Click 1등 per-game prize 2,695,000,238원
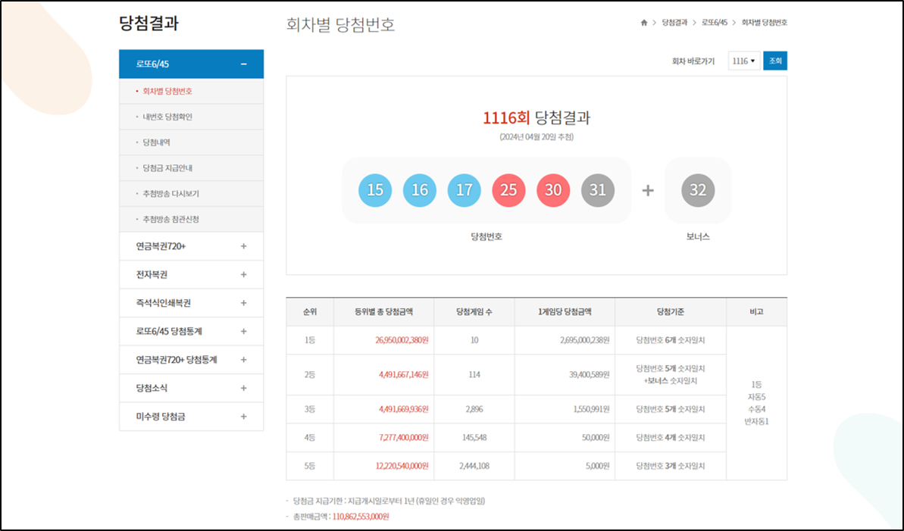 584,340
